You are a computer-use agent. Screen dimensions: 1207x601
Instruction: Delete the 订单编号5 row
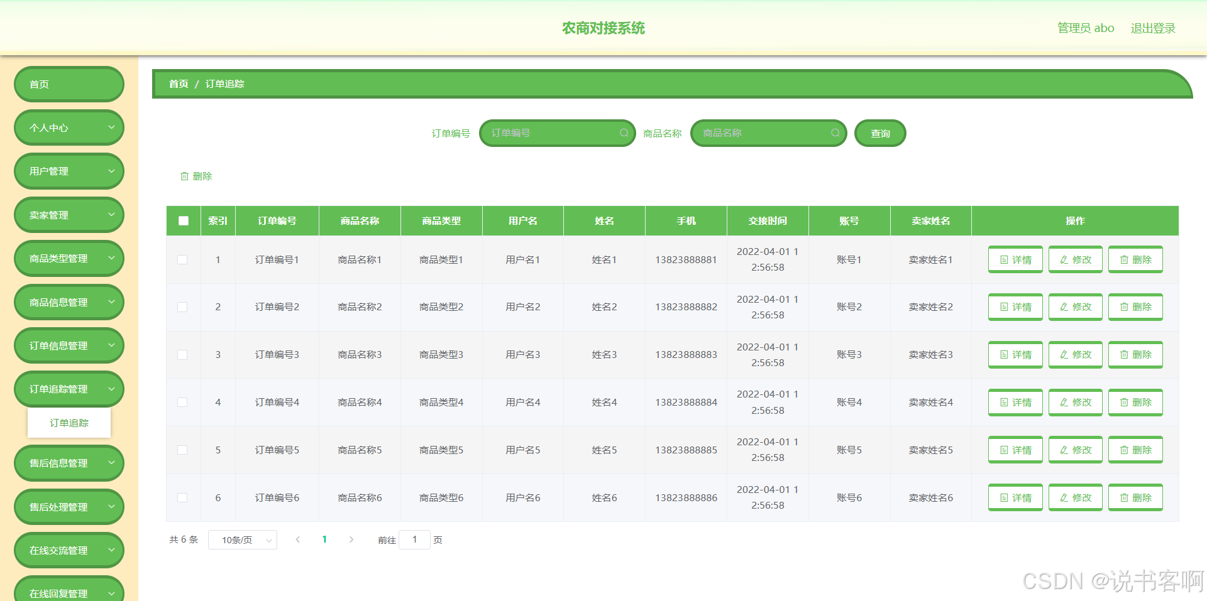point(1135,450)
